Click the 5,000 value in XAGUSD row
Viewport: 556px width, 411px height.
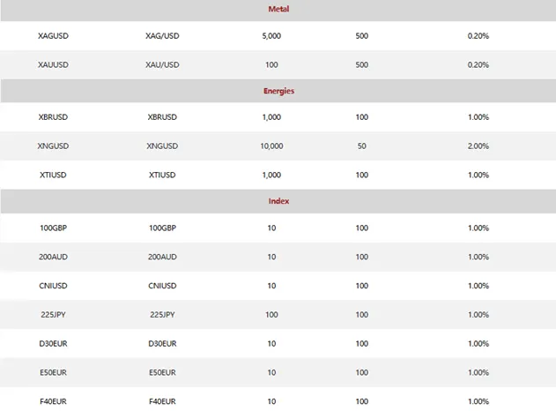271,36
